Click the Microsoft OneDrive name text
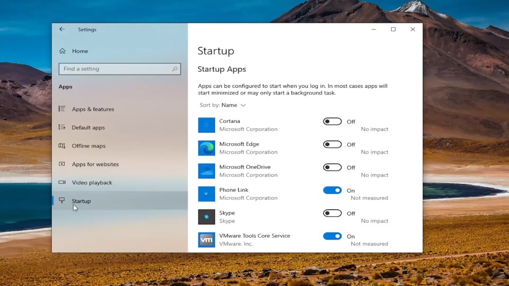This screenshot has width=509, height=286. (x=245, y=167)
